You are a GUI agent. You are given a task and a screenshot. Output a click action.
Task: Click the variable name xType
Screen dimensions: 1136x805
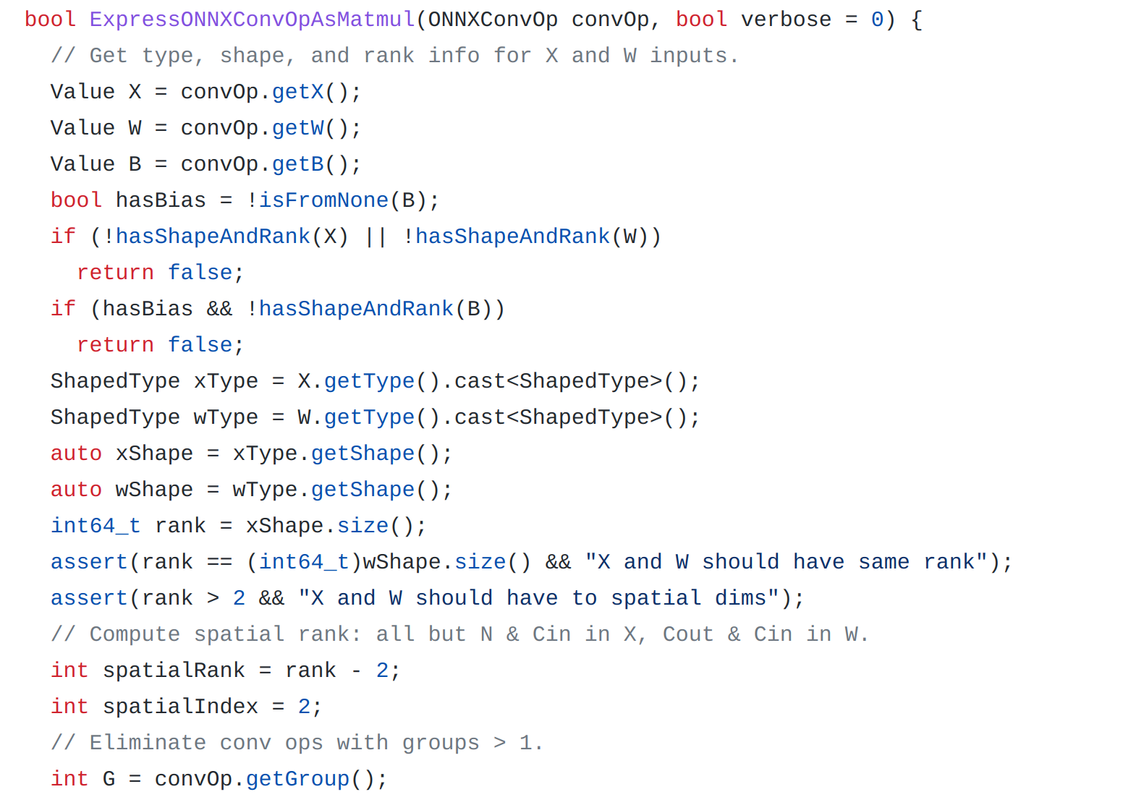[226, 381]
